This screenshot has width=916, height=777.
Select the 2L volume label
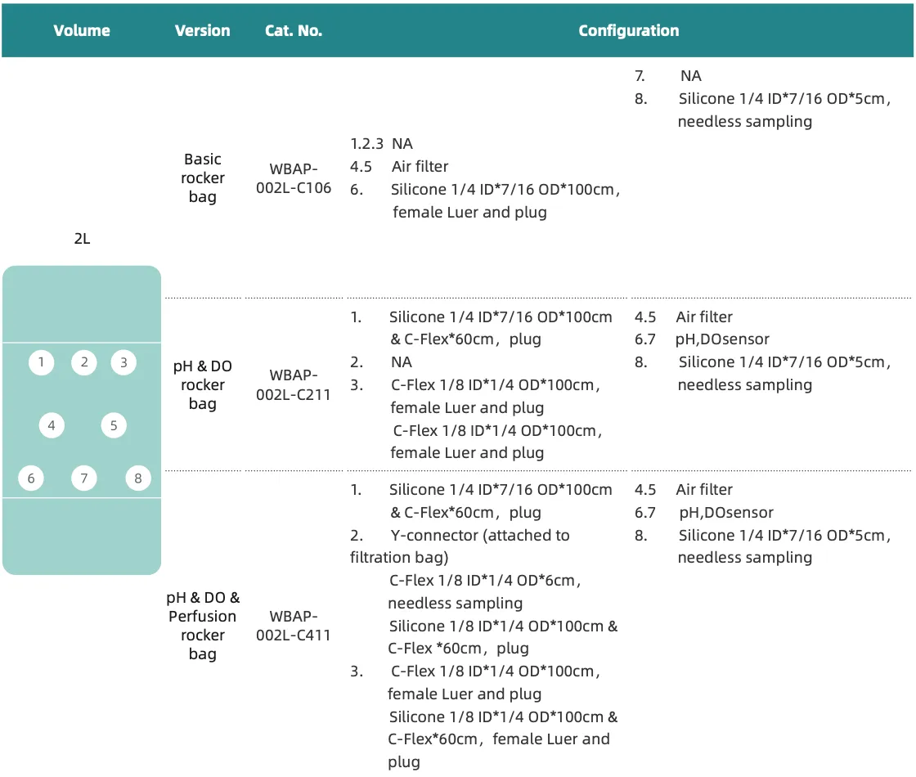point(82,238)
